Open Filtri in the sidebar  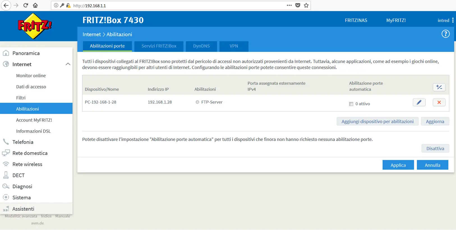[21, 98]
